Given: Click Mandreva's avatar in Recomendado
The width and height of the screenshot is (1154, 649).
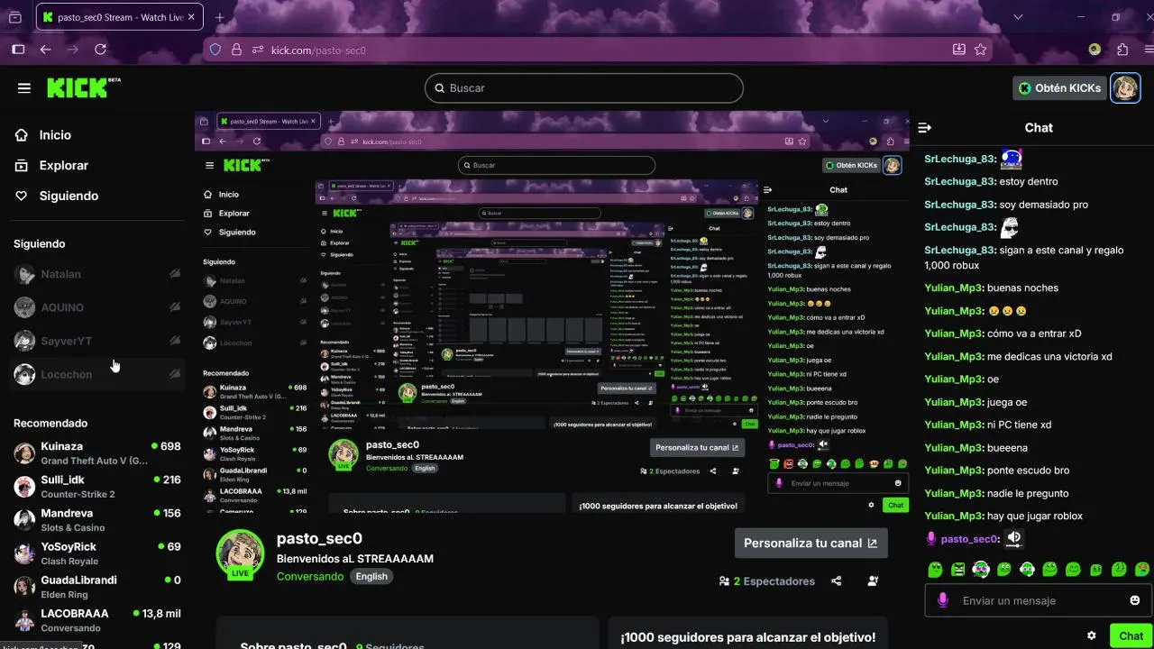Looking at the screenshot, I should click(x=24, y=519).
